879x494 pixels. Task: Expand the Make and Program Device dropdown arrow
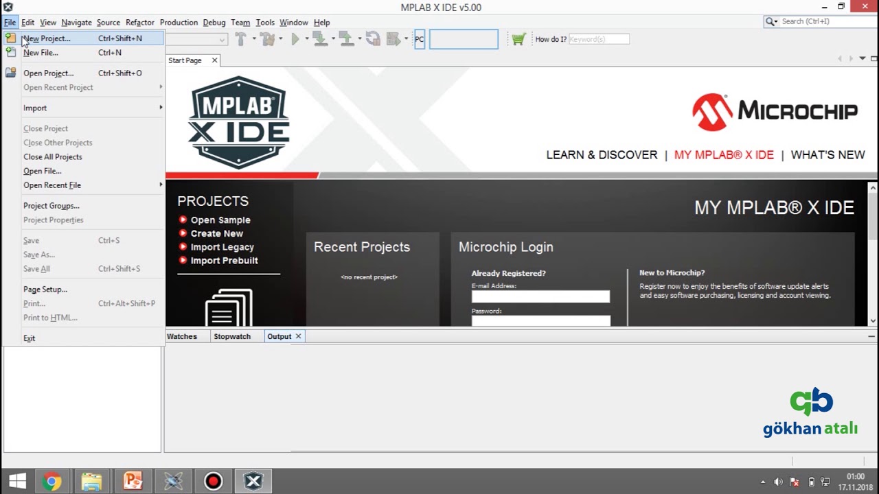(x=333, y=39)
